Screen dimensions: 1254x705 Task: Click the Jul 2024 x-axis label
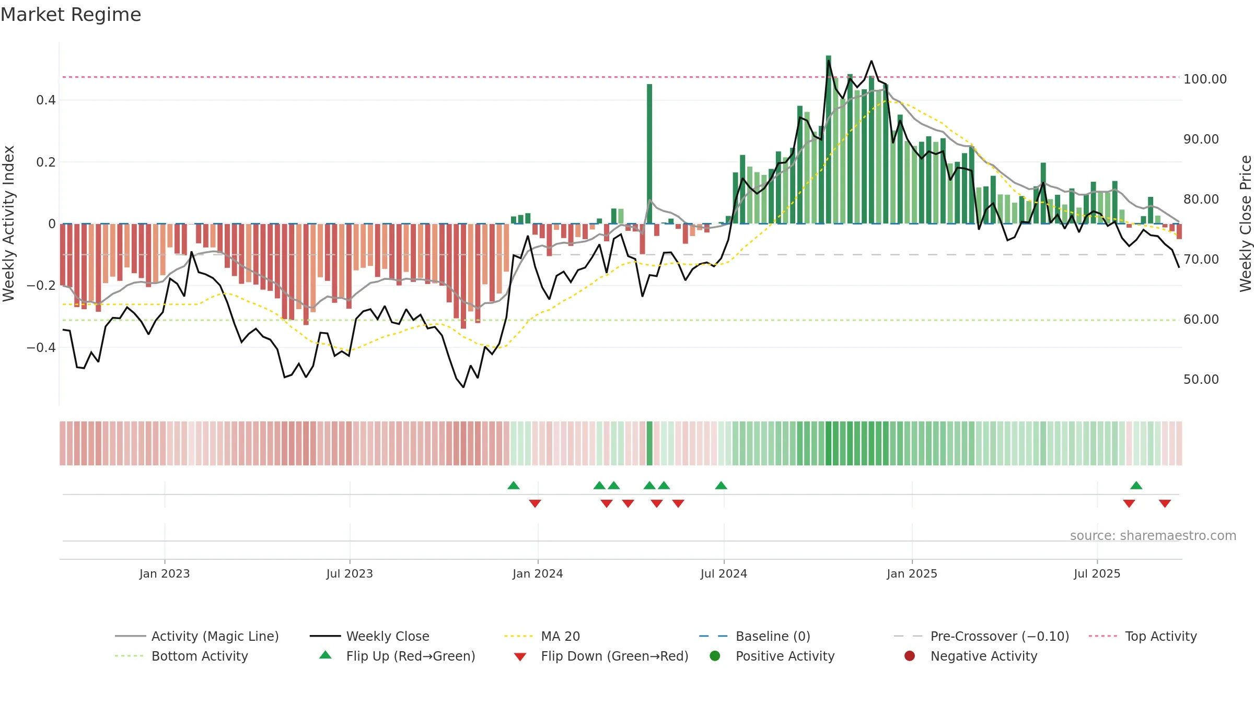click(x=724, y=573)
